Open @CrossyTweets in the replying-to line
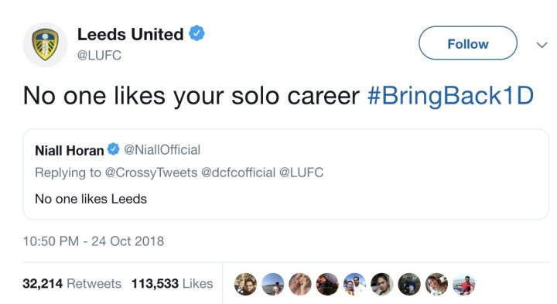 (x=151, y=172)
